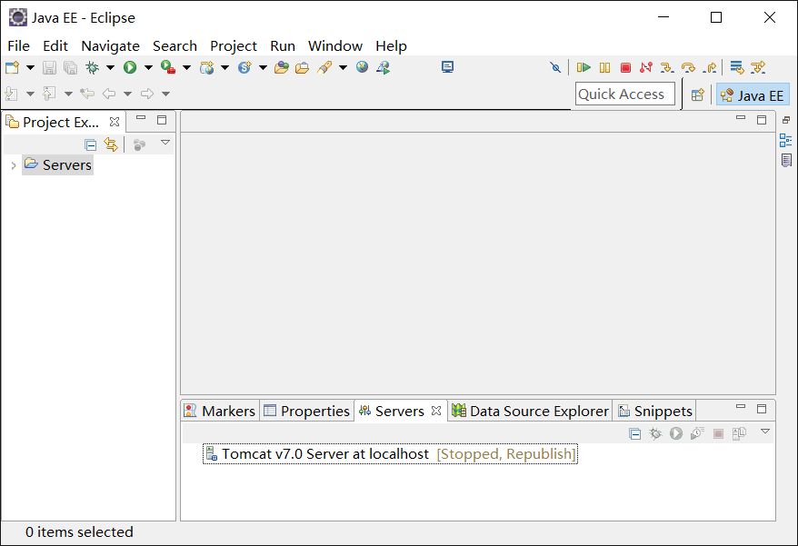Open the Servers view menu triangle
Screen dimensions: 798x546
(x=765, y=432)
